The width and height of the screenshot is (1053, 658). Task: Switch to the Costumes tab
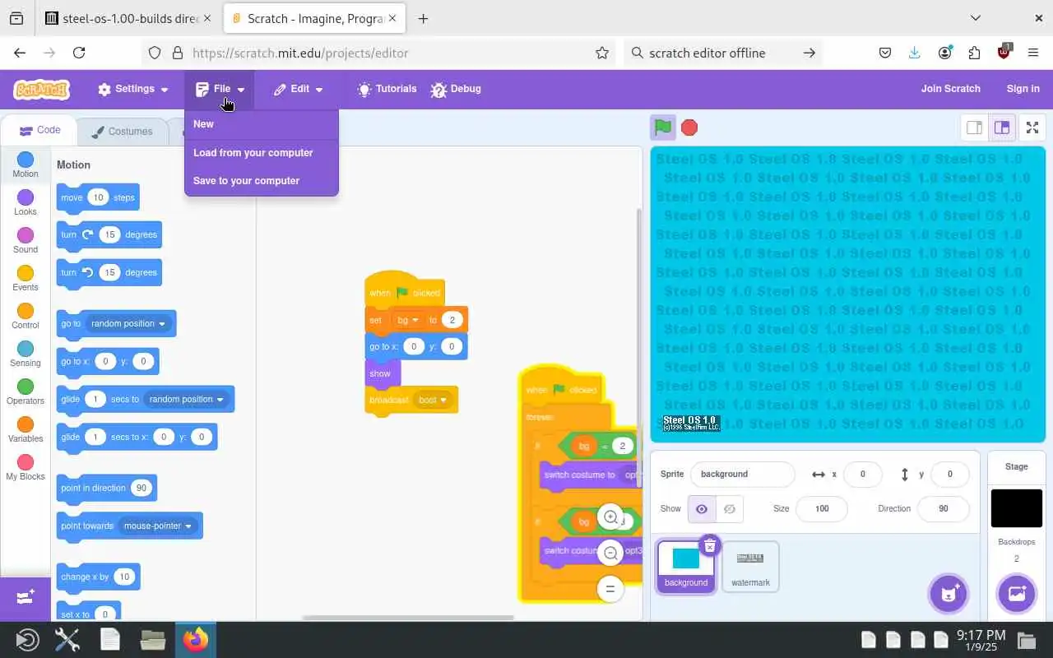pyautogui.click(x=122, y=131)
